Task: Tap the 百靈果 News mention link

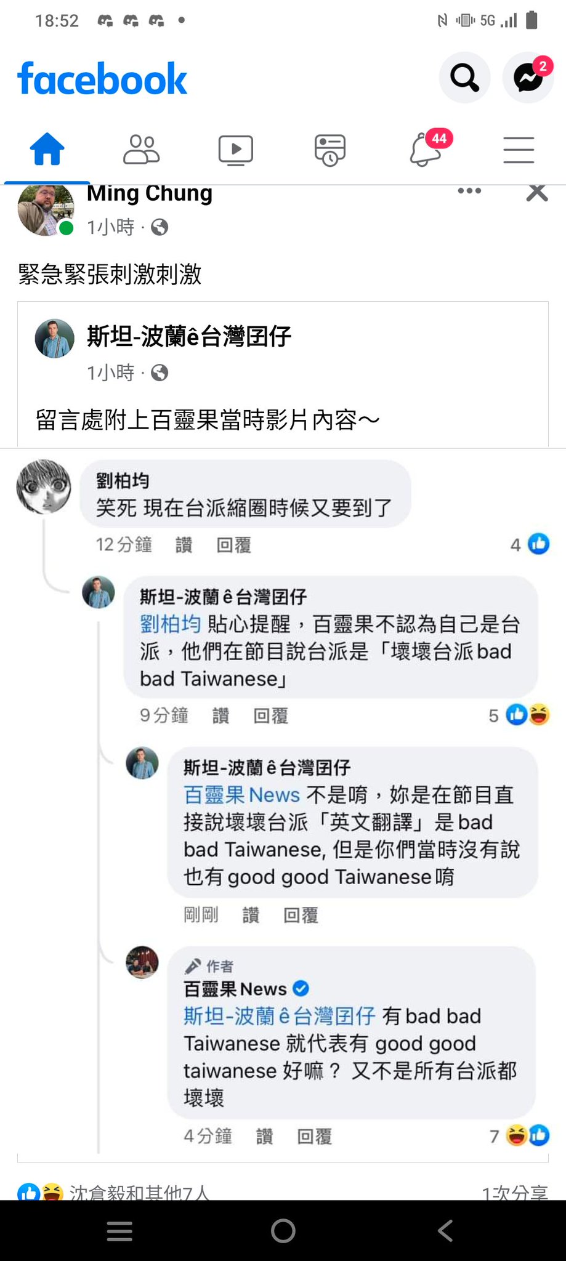Action: click(241, 795)
